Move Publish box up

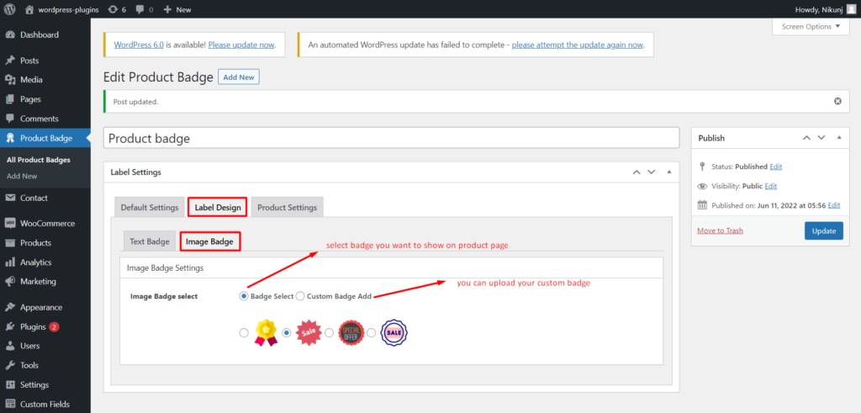[x=806, y=138]
